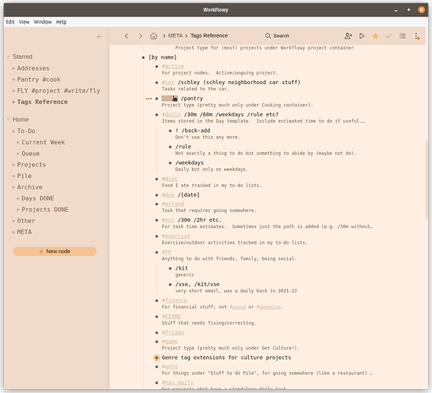
Task: Open the home icon in breadcrumb
Action: pos(153,36)
